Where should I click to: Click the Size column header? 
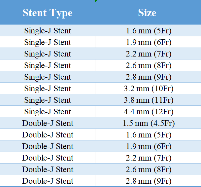click(x=148, y=13)
